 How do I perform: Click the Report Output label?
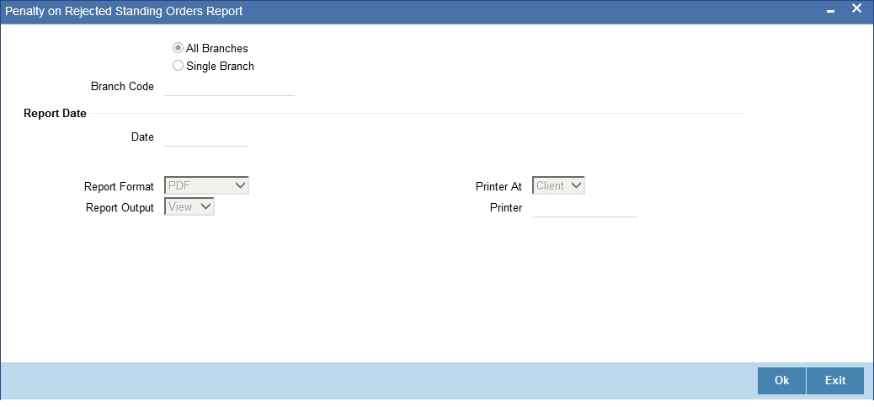[x=120, y=208]
